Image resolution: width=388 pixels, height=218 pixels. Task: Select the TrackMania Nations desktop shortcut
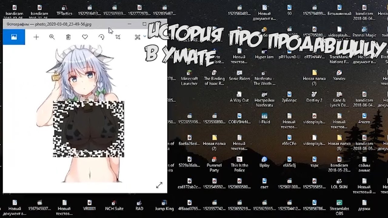tap(339, 56)
